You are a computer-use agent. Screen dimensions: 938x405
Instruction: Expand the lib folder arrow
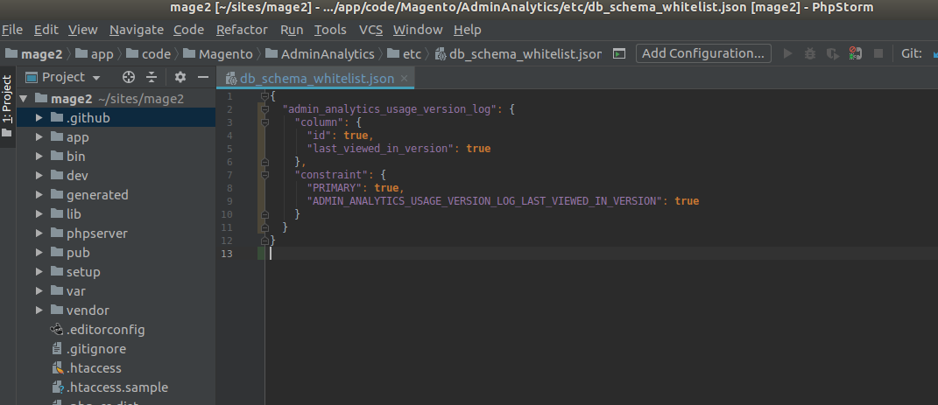(39, 213)
